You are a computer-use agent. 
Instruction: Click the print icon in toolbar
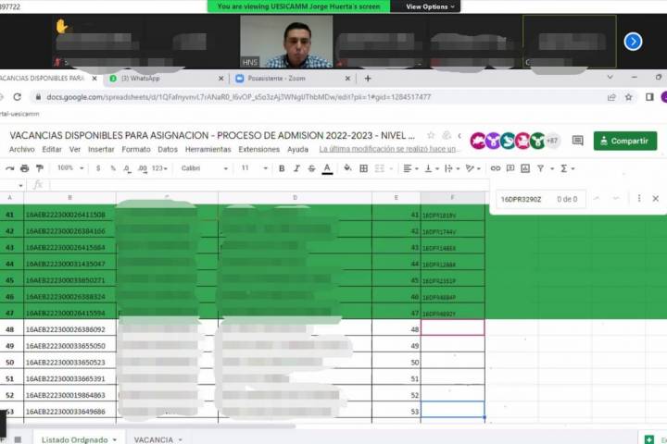coord(24,168)
